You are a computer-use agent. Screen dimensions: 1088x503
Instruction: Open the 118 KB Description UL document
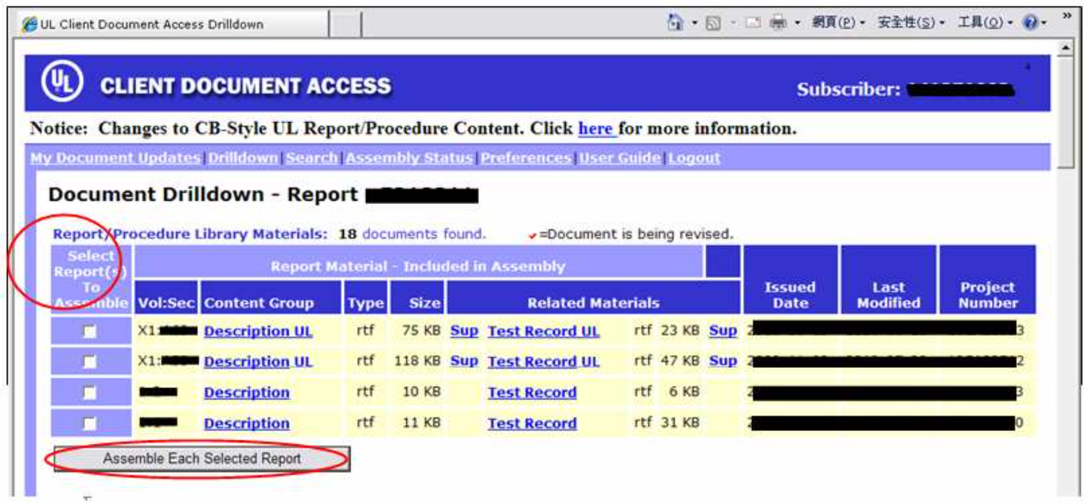tap(258, 361)
